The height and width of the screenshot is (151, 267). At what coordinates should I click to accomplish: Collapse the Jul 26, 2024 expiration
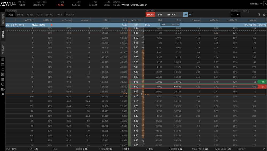(x=7, y=25)
